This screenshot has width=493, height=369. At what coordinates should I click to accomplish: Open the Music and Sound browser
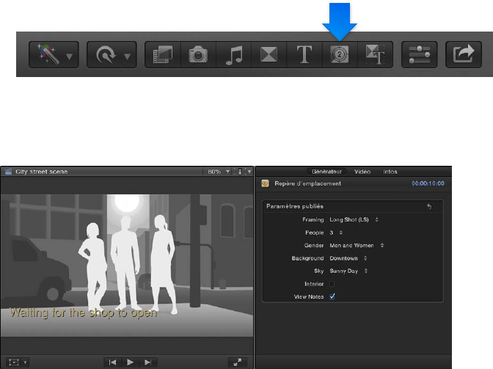233,54
